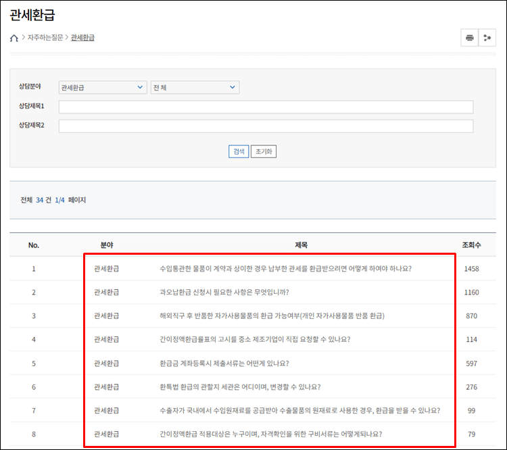Click view count 1160

[471, 293]
